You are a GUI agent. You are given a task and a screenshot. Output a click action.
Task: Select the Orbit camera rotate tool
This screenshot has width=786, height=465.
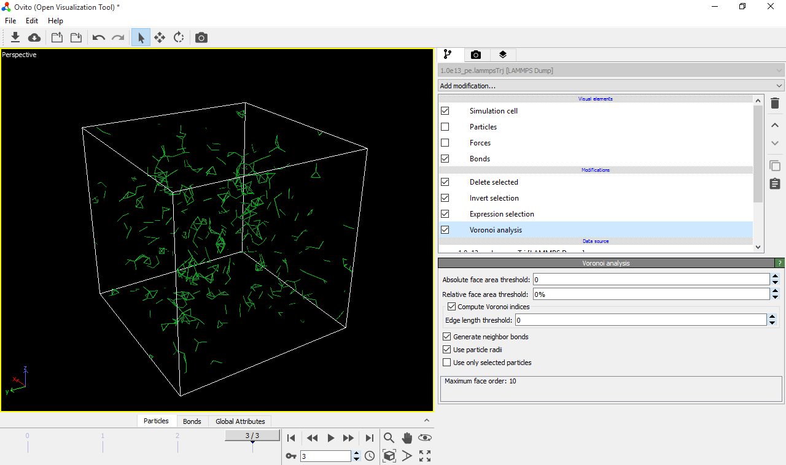coord(179,37)
